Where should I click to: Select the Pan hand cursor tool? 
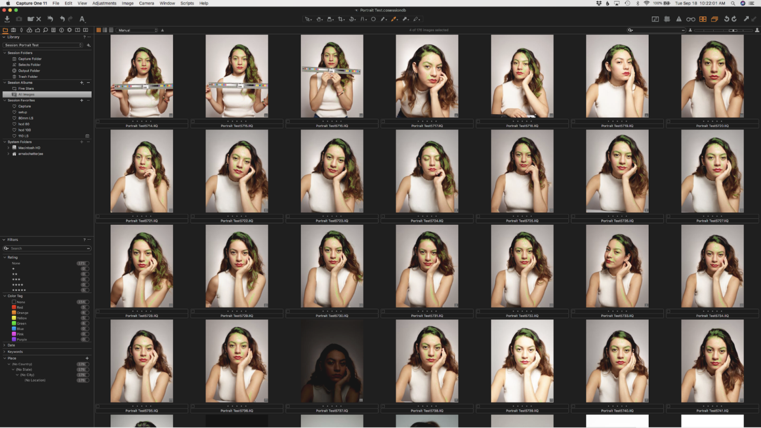point(319,19)
